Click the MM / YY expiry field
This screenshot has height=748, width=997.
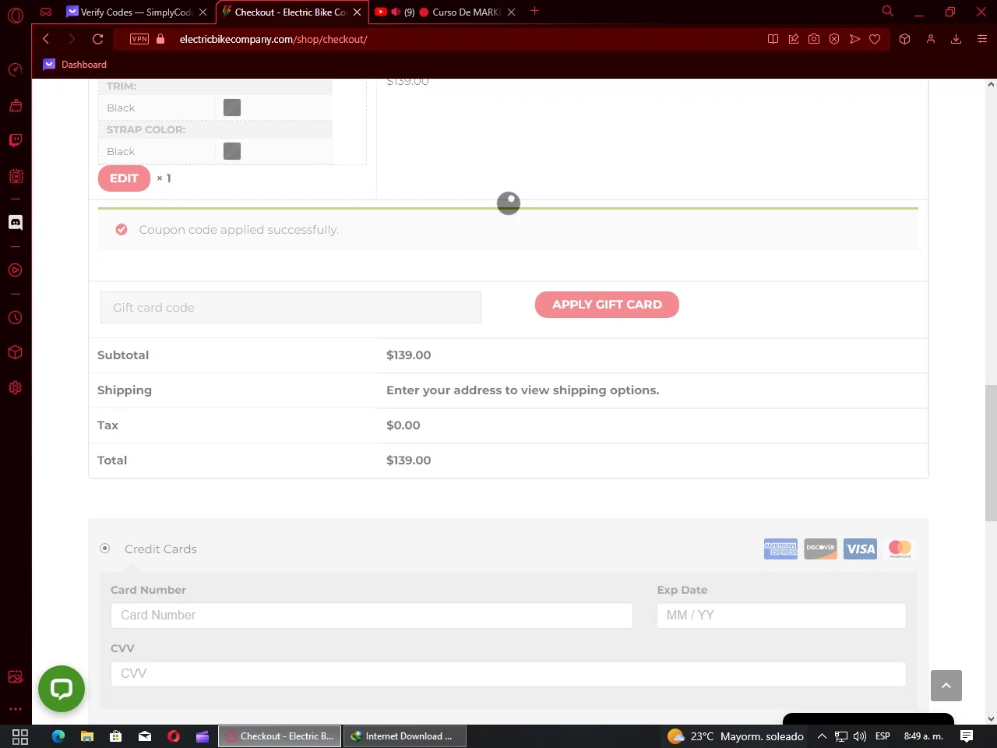[x=781, y=615]
